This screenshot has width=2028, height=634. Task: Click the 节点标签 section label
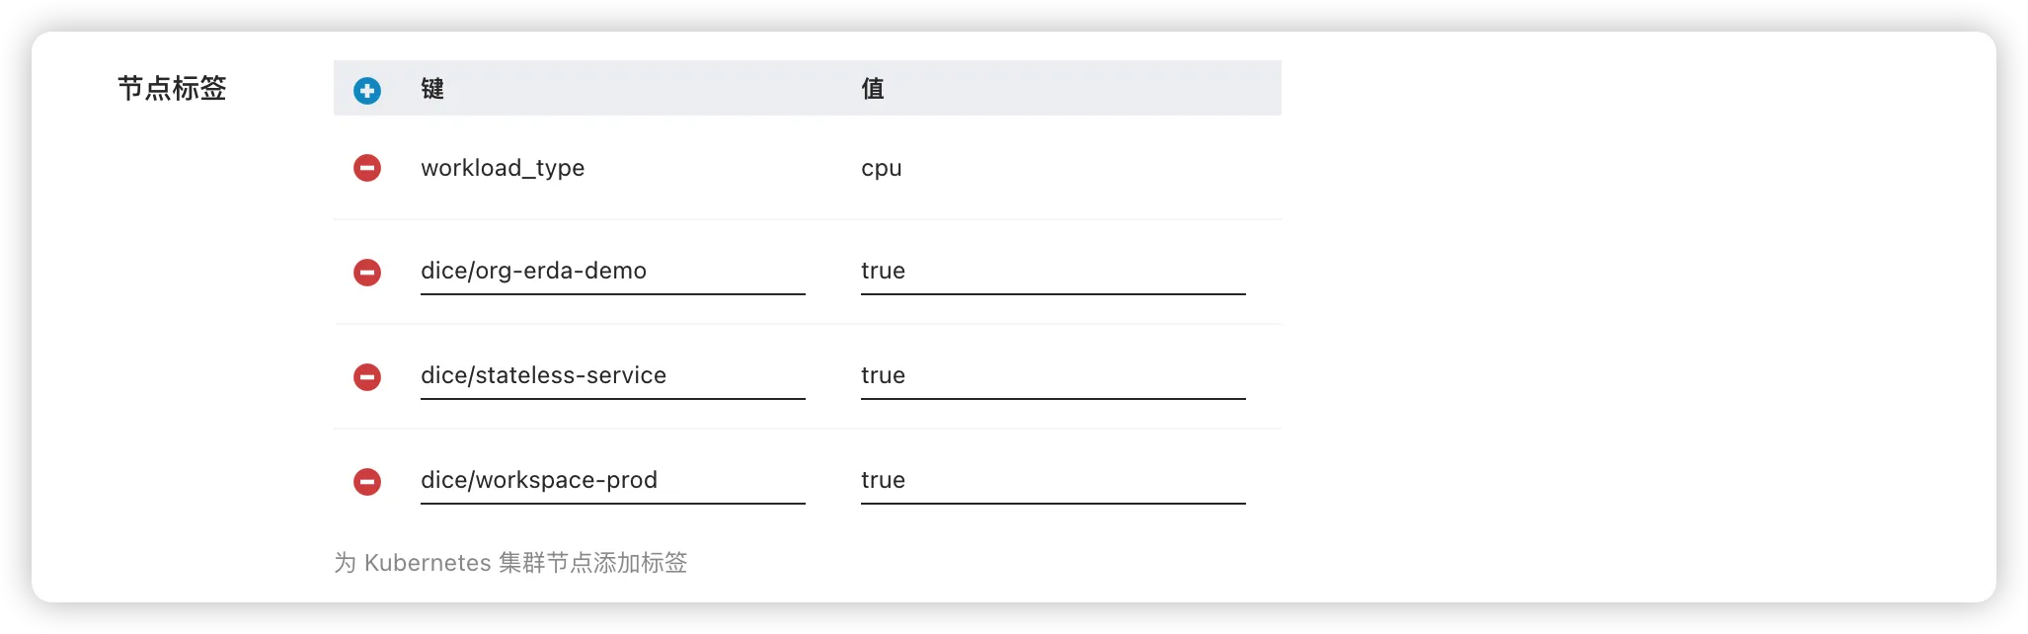pos(172,89)
